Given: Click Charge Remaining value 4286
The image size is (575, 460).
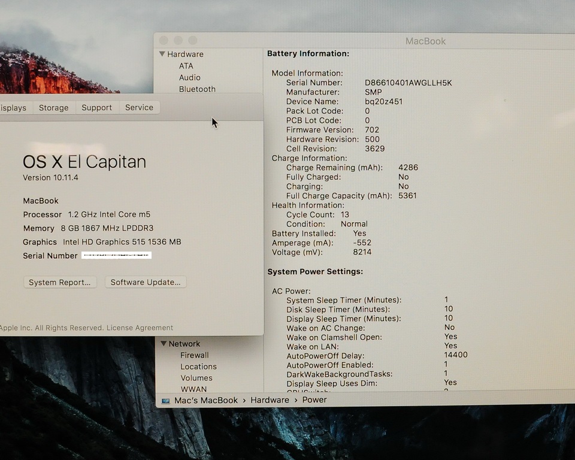Looking at the screenshot, I should point(408,167).
